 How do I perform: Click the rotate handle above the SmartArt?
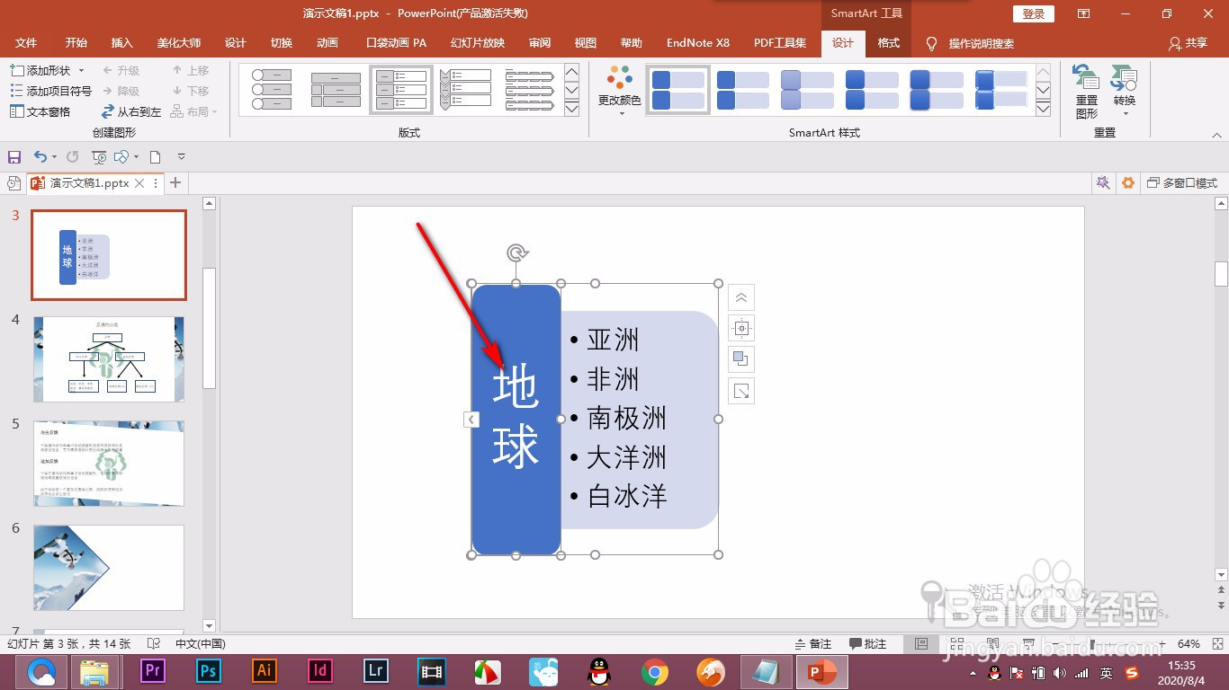tap(516, 252)
